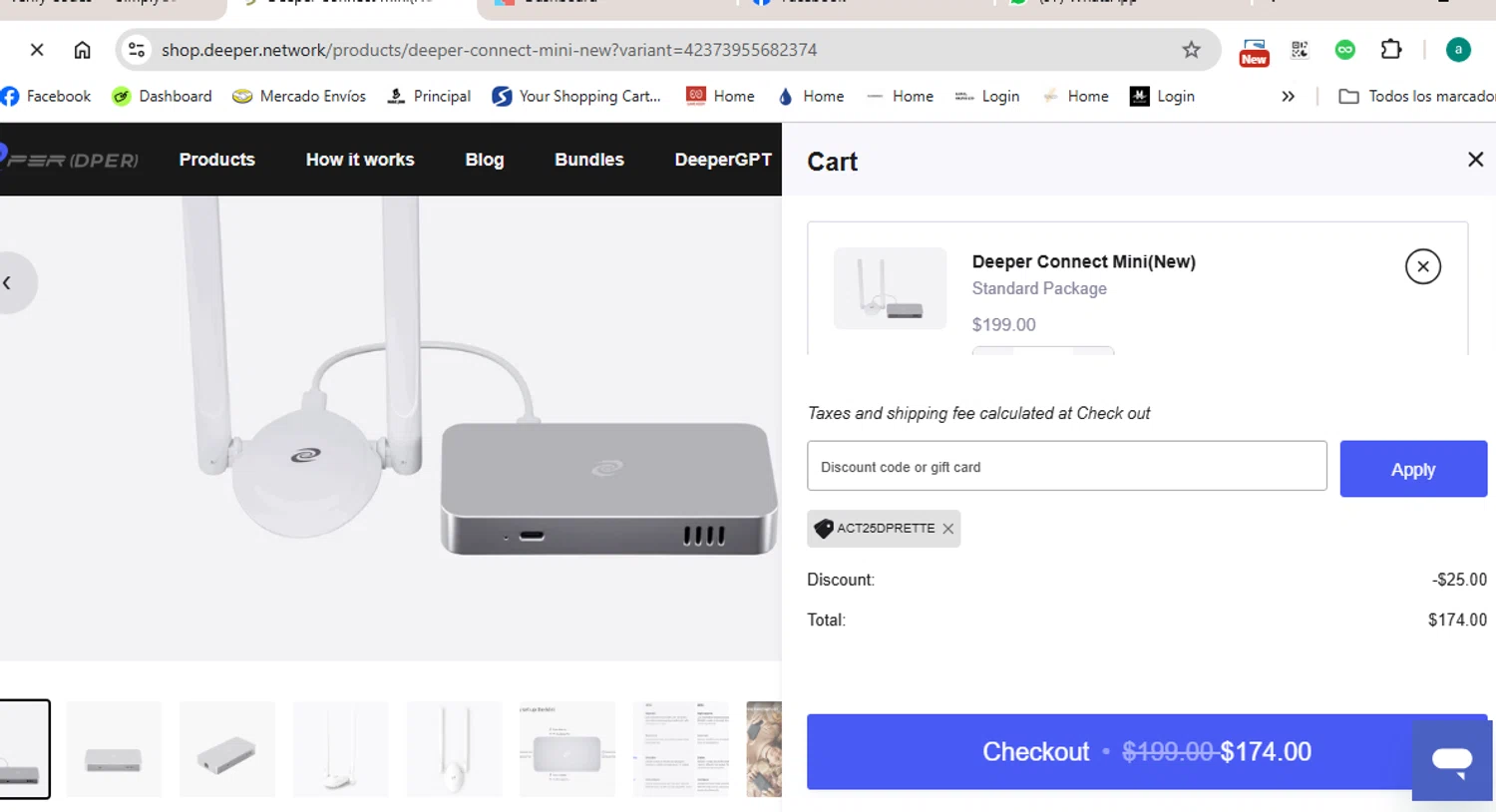Open the Mercado Envíos bookmark
The image size is (1496, 812).
pos(299,96)
